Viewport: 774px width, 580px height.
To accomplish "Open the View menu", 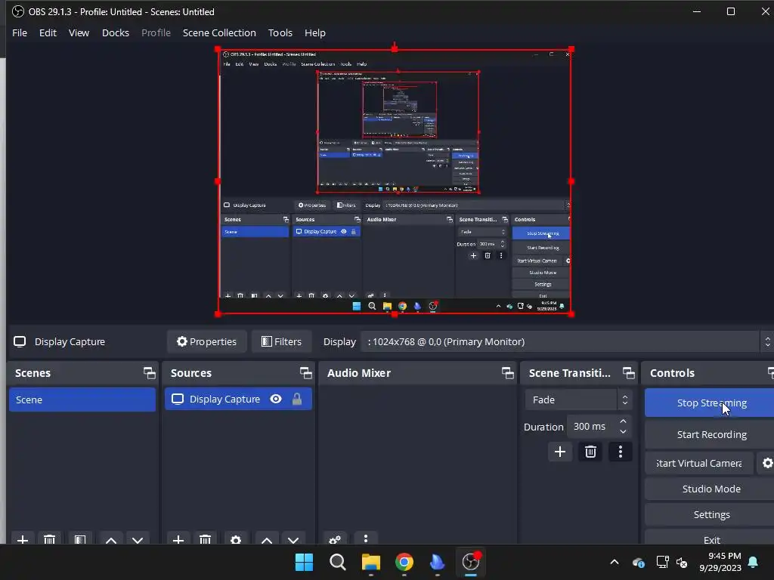I will pyautogui.click(x=79, y=32).
